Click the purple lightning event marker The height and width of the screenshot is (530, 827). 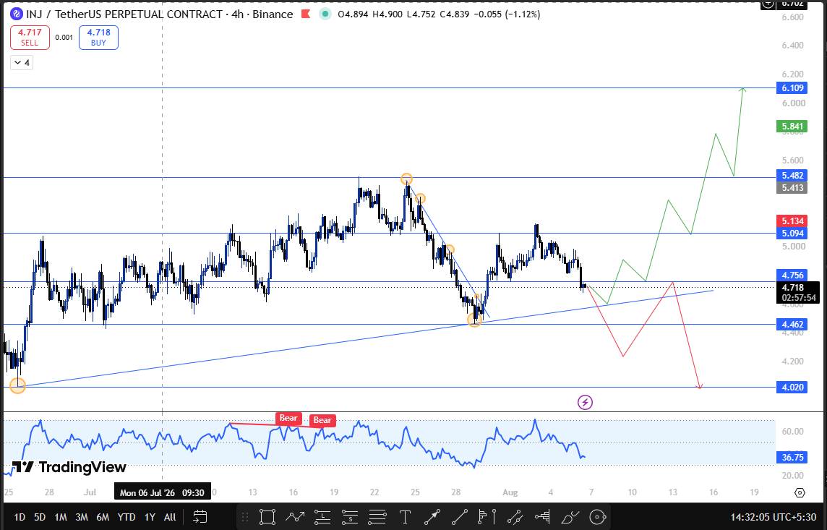[585, 403]
